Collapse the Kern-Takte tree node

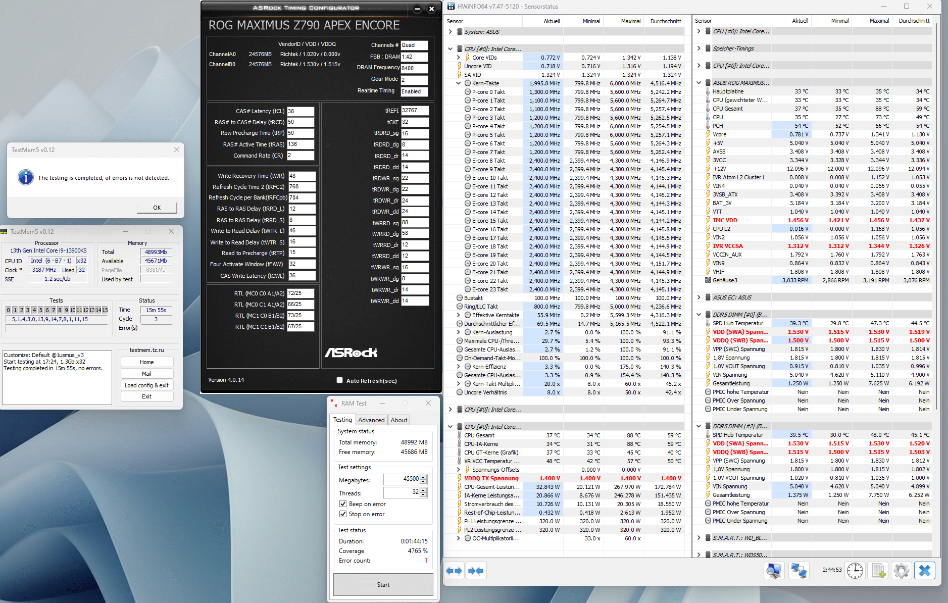coord(458,83)
